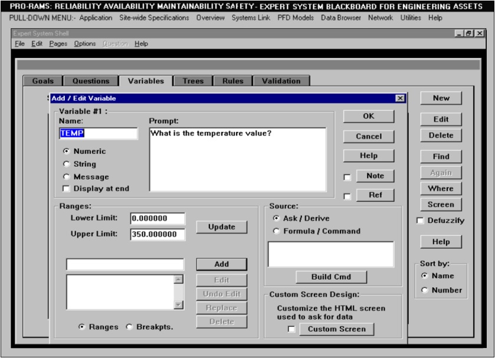Image resolution: width=495 pixels, height=358 pixels.
Task: Close the Expert System Shell window
Action: coord(480,33)
